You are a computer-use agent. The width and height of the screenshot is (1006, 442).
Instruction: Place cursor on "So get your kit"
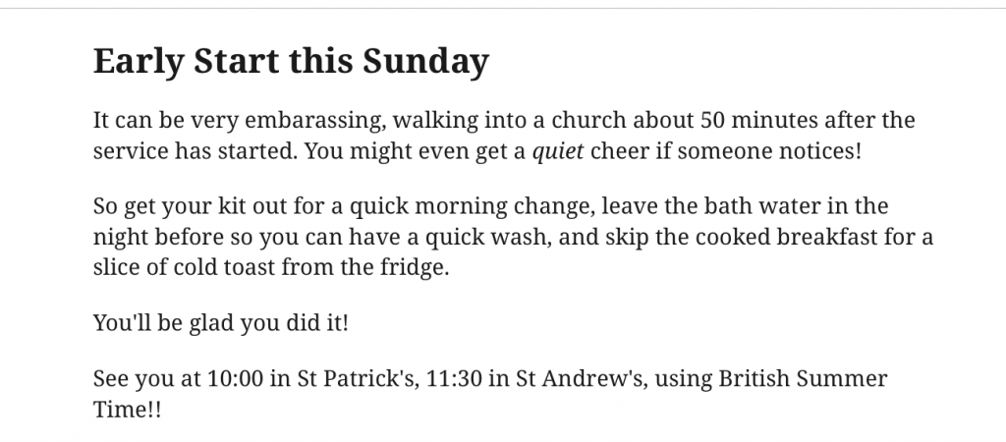pos(157,207)
